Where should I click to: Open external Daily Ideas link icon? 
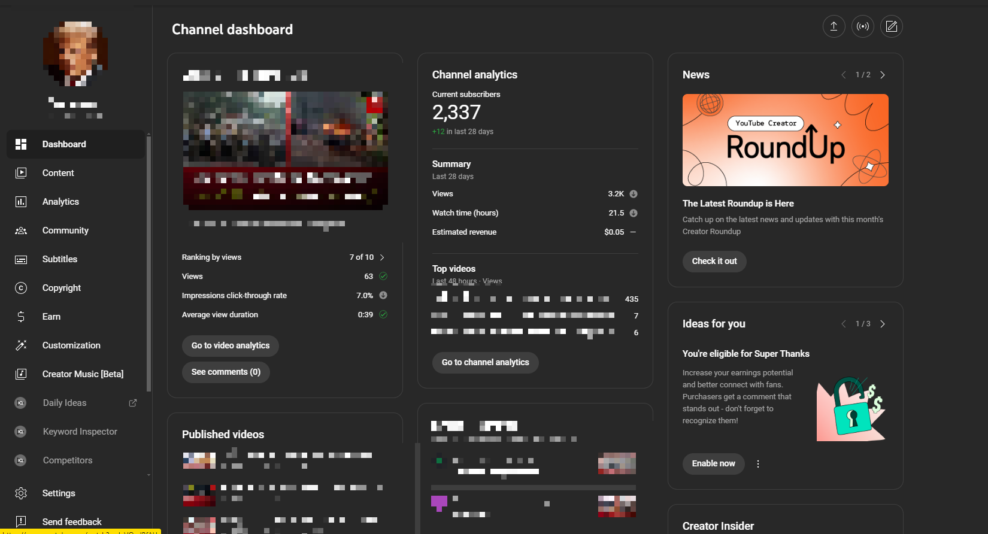(x=133, y=403)
